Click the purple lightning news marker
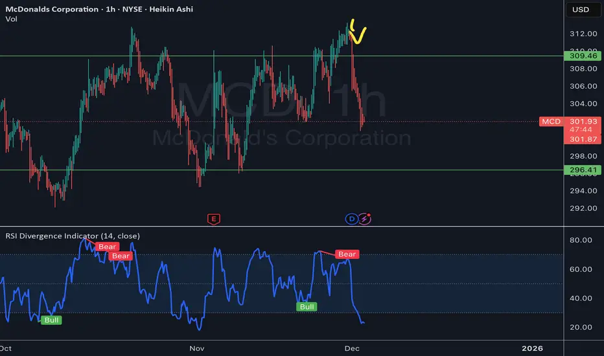Image resolution: width=604 pixels, height=356 pixels. [x=364, y=219]
